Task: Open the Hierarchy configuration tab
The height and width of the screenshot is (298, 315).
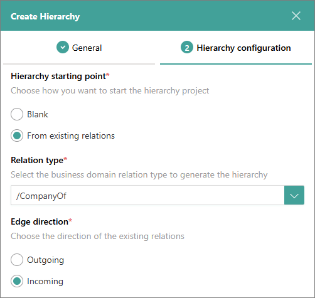Action: click(236, 48)
